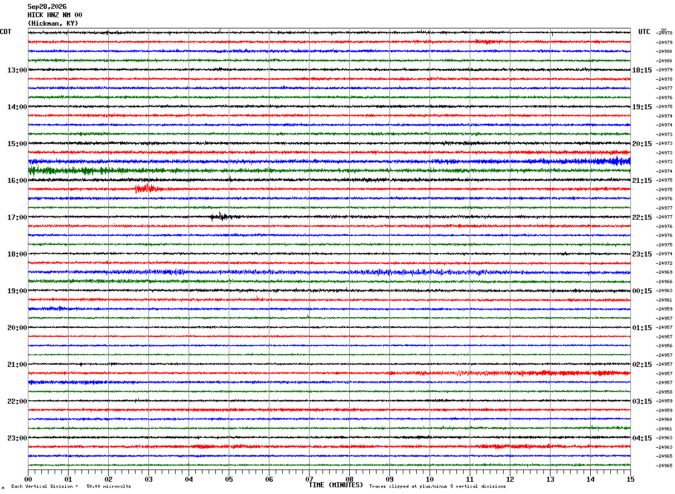Viewport: 675px width, 494px height.
Task: Click the HICK HNZ NM 00 station title
Action: click(55, 15)
